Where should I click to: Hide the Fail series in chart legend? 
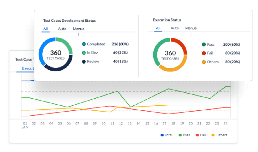[x=201, y=135]
